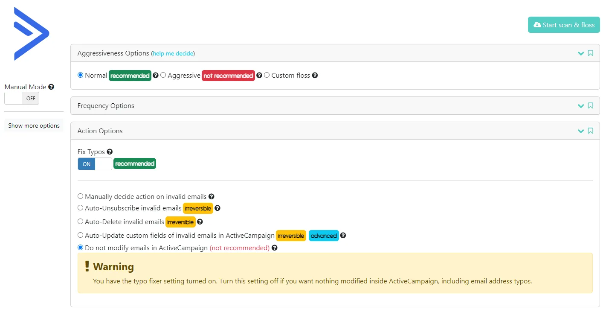Click the advanced badge
The image size is (606, 312).
click(324, 236)
